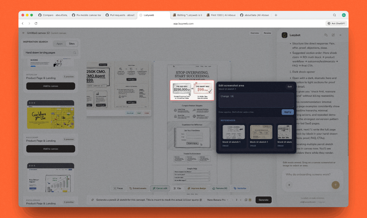The width and height of the screenshot is (367, 218).
Task: Click 1 preview on Mailchimp card
Action: [69, 139]
